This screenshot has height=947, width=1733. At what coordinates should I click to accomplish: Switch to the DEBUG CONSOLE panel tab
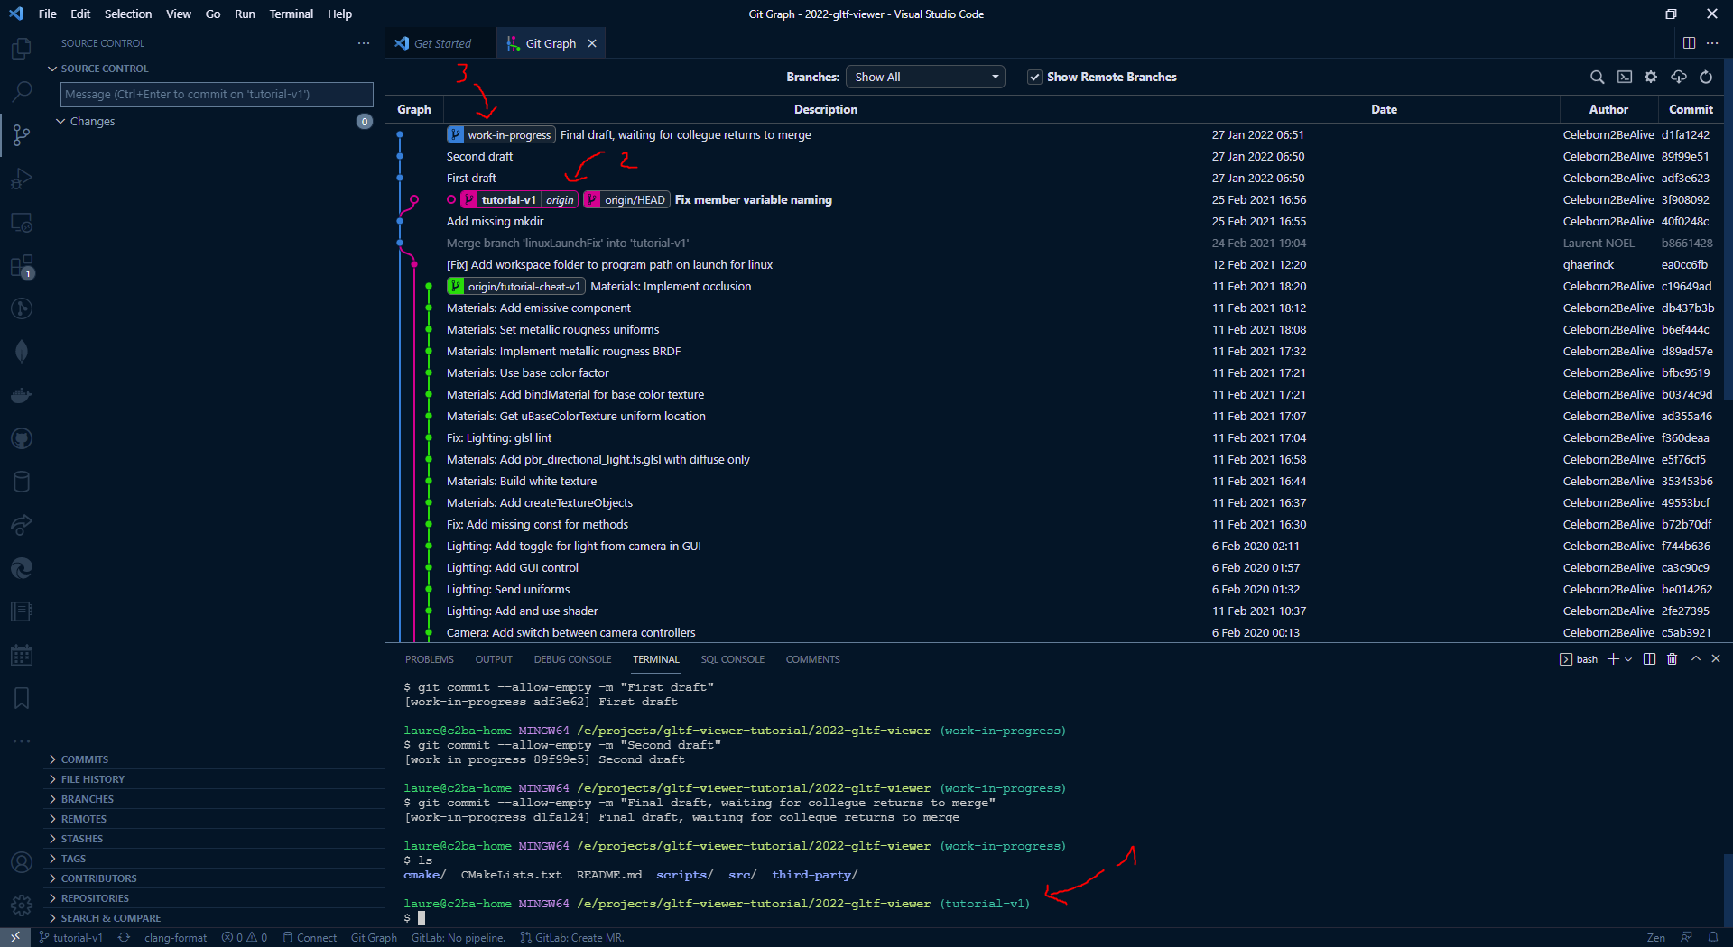click(572, 659)
